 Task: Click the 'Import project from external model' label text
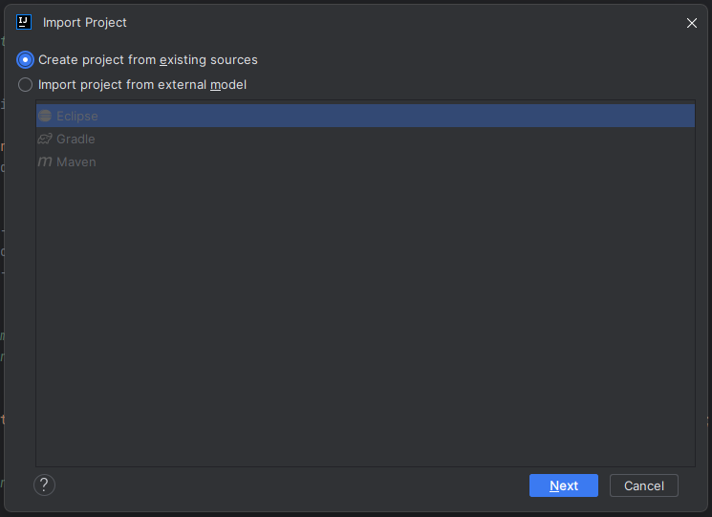(x=142, y=84)
